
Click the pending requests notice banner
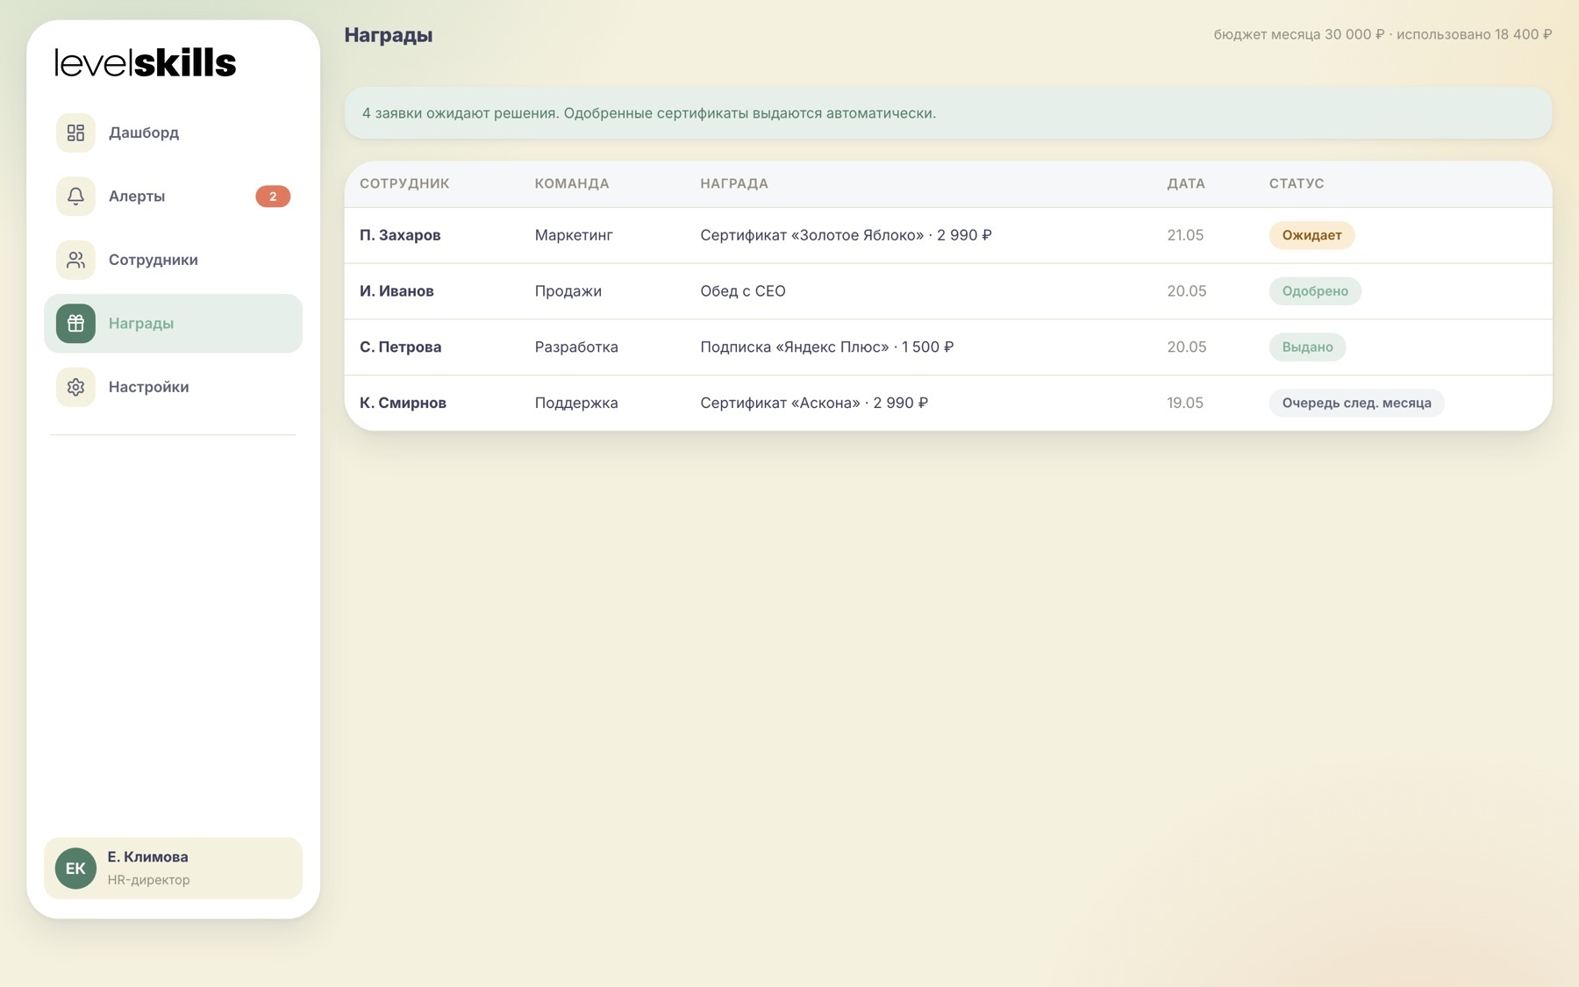tap(948, 113)
